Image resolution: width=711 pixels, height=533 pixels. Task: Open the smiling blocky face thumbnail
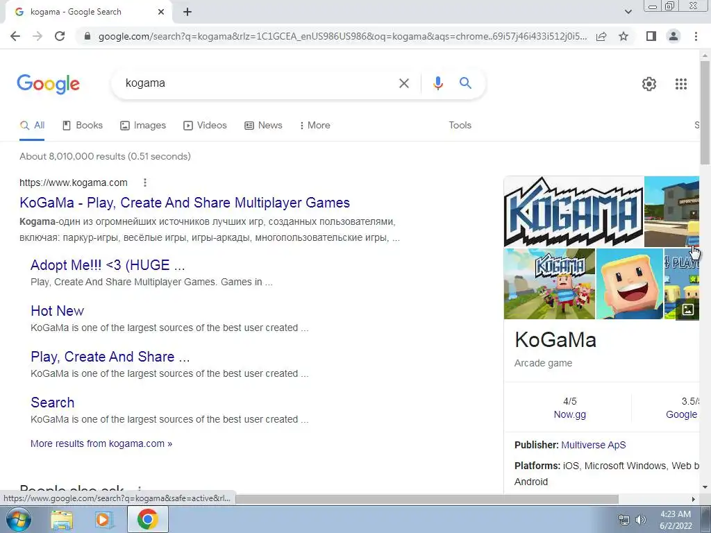pyautogui.click(x=629, y=284)
